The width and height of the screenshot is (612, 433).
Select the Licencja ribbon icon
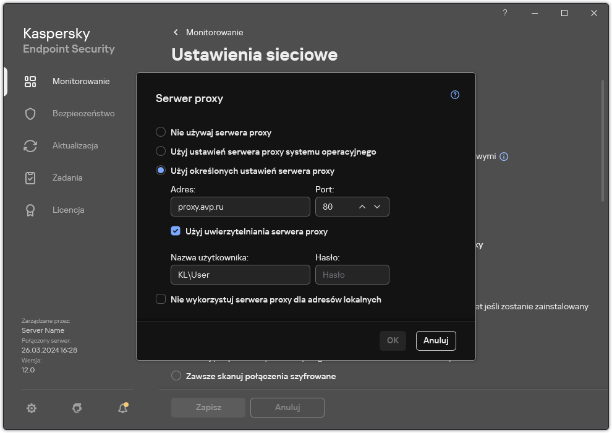pyautogui.click(x=30, y=210)
